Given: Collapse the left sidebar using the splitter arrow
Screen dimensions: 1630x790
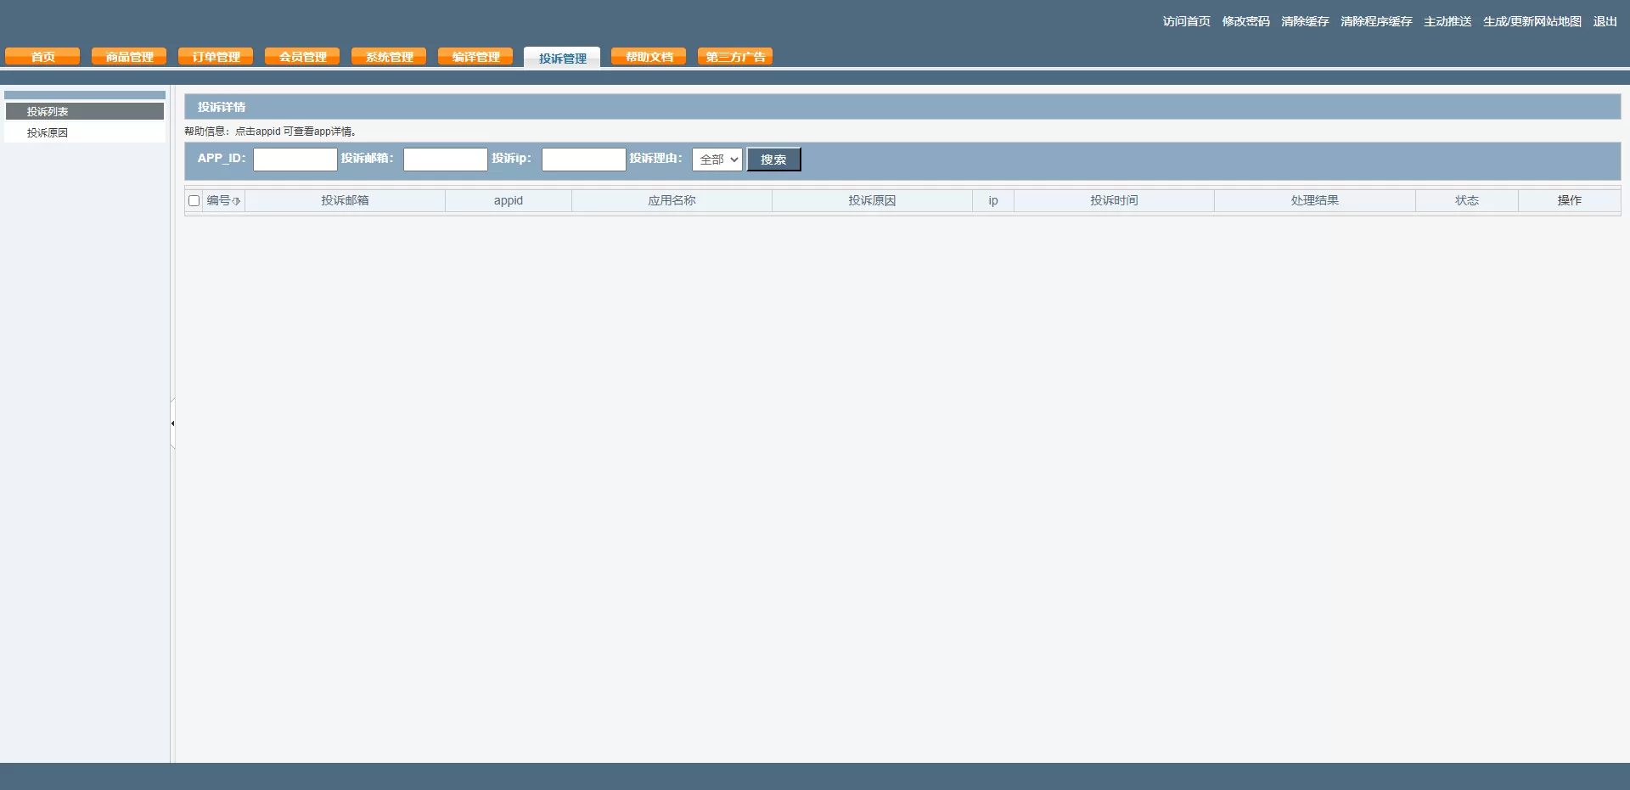Looking at the screenshot, I should [x=172, y=423].
